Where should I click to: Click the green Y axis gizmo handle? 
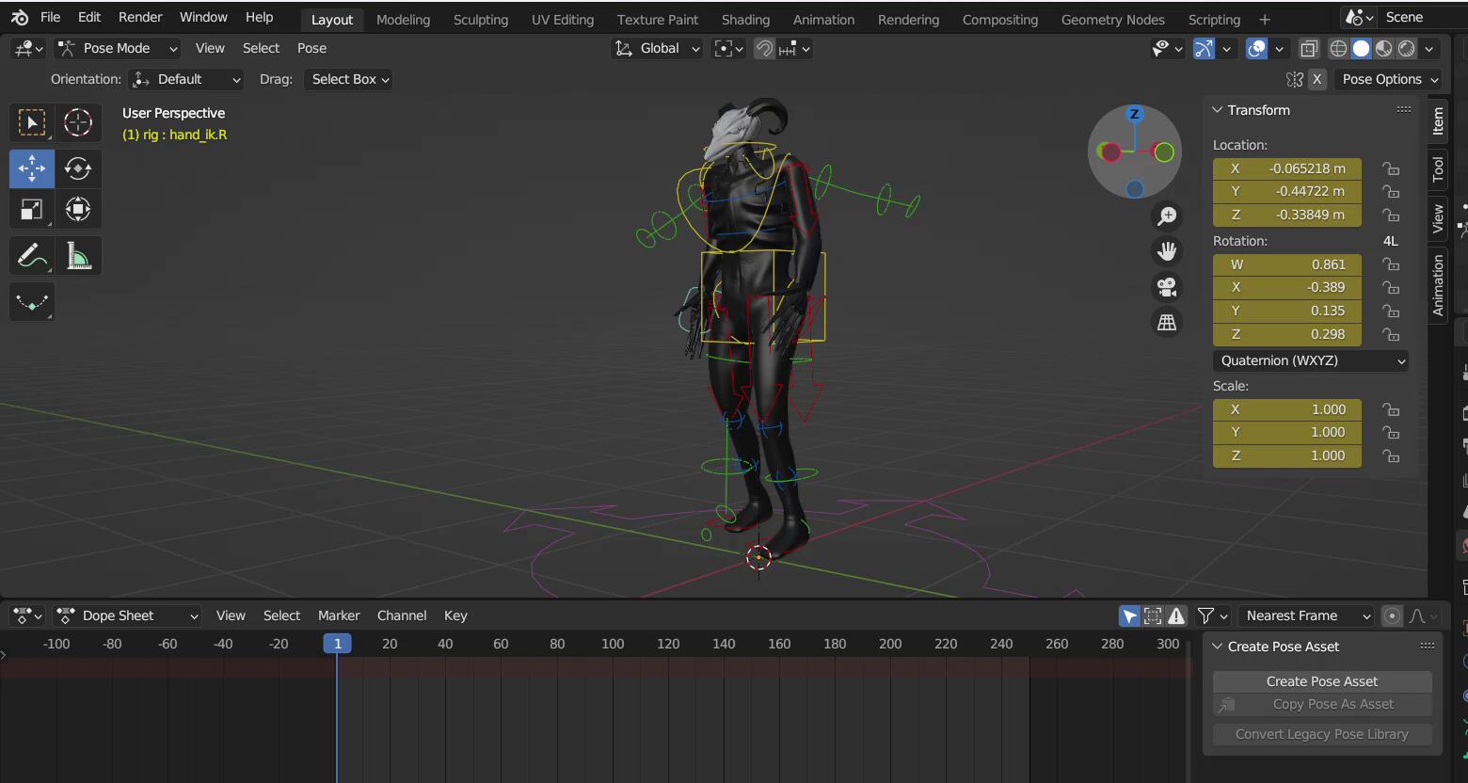[1164, 152]
